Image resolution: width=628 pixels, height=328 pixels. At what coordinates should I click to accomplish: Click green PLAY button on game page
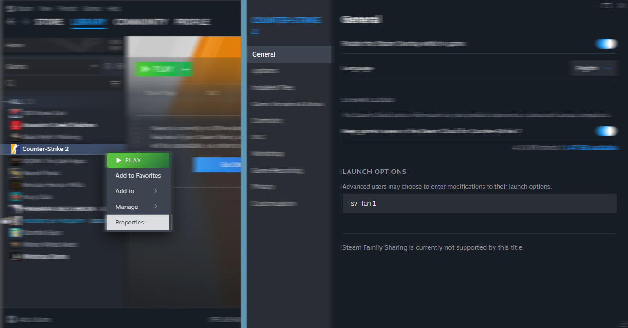pos(163,69)
